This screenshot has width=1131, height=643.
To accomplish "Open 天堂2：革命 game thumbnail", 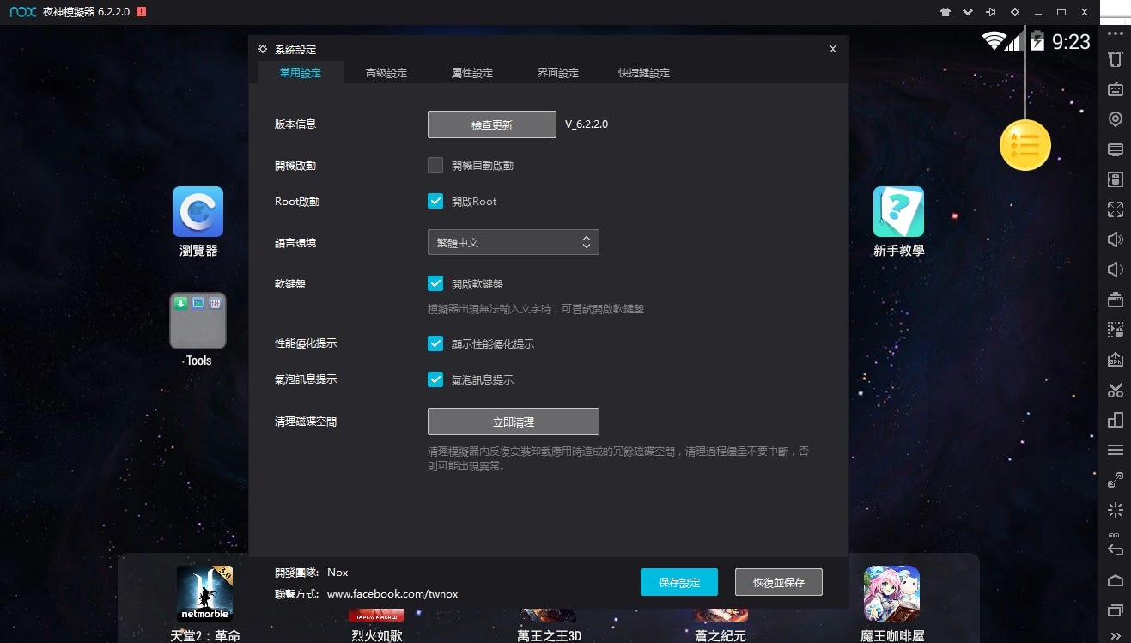I will click(205, 593).
